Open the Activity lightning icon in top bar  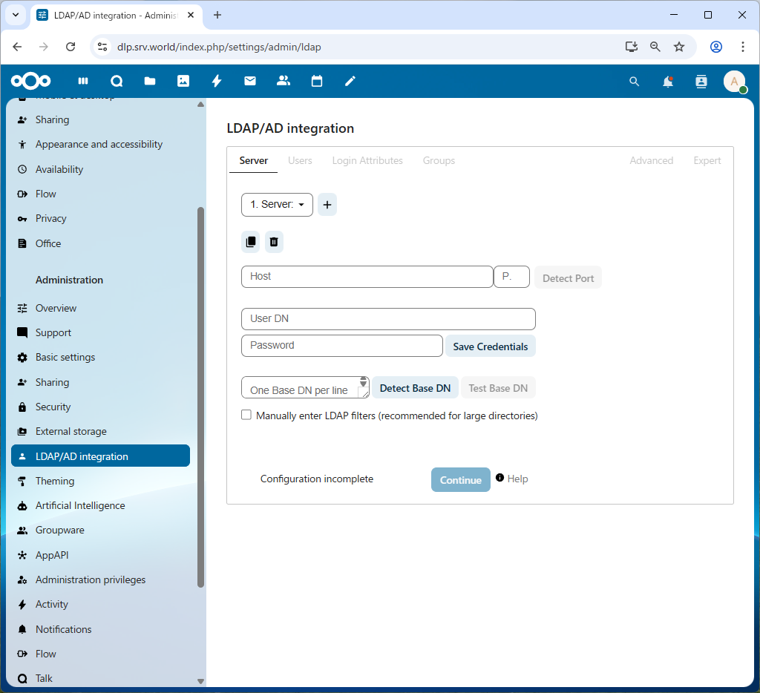[217, 81]
